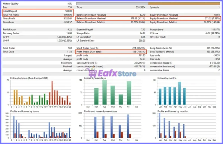Screen dimensions: 223x144
Task: Click the EafxStore shopping cart icon
Action: (93, 73)
